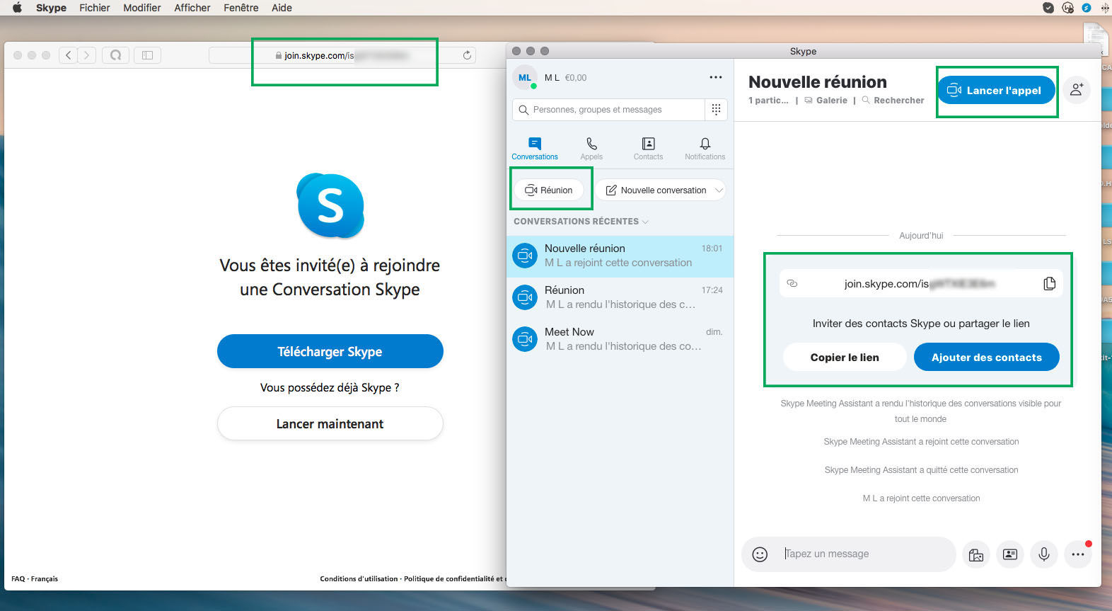Viewport: 1112px width, 611px height.
Task: Expand the Nouvelle conversation dropdown arrow
Action: coord(719,190)
